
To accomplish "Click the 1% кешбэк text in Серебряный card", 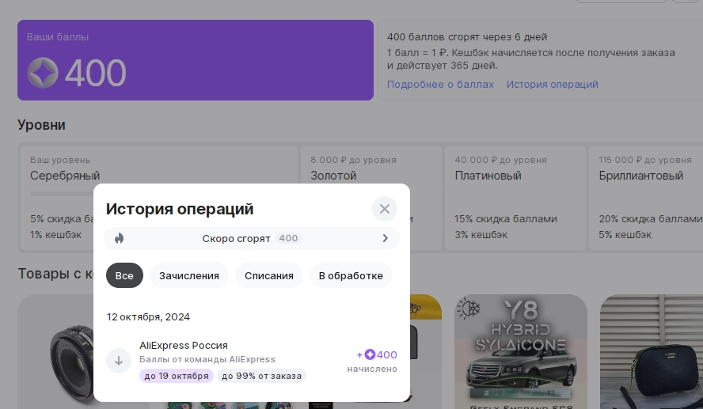I will (56, 235).
